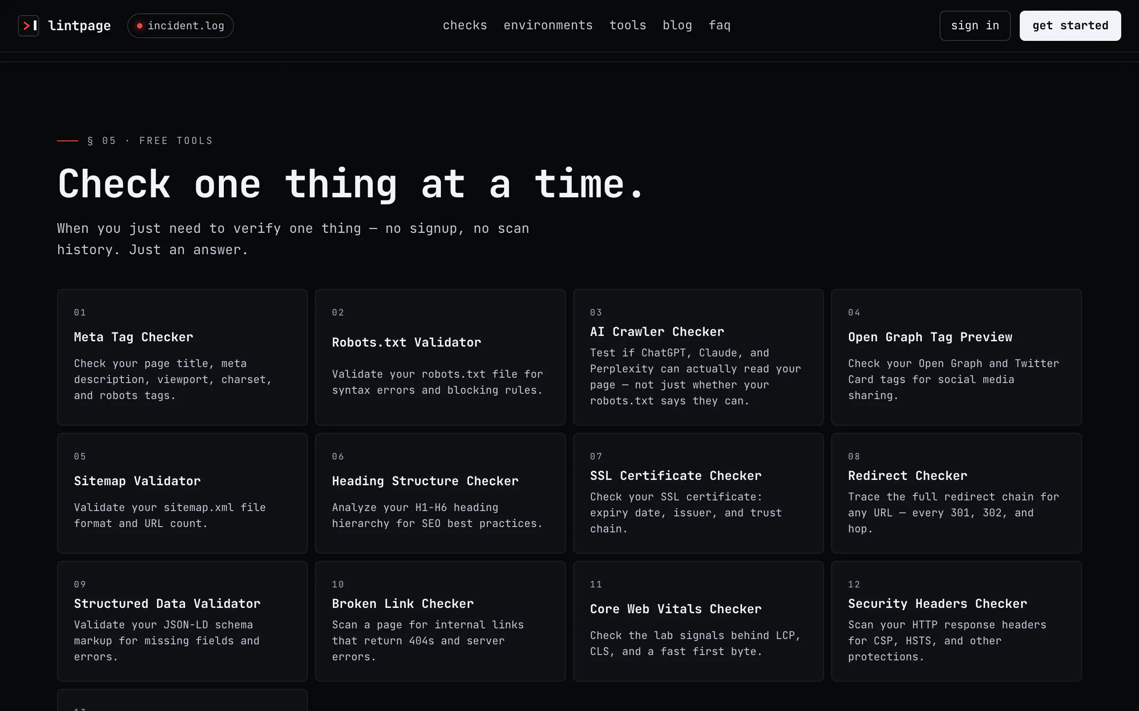Open the Robots.txt Validator tool
The height and width of the screenshot is (711, 1139).
click(440, 357)
